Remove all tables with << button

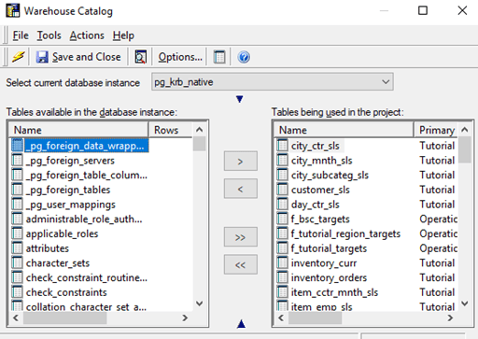(241, 264)
